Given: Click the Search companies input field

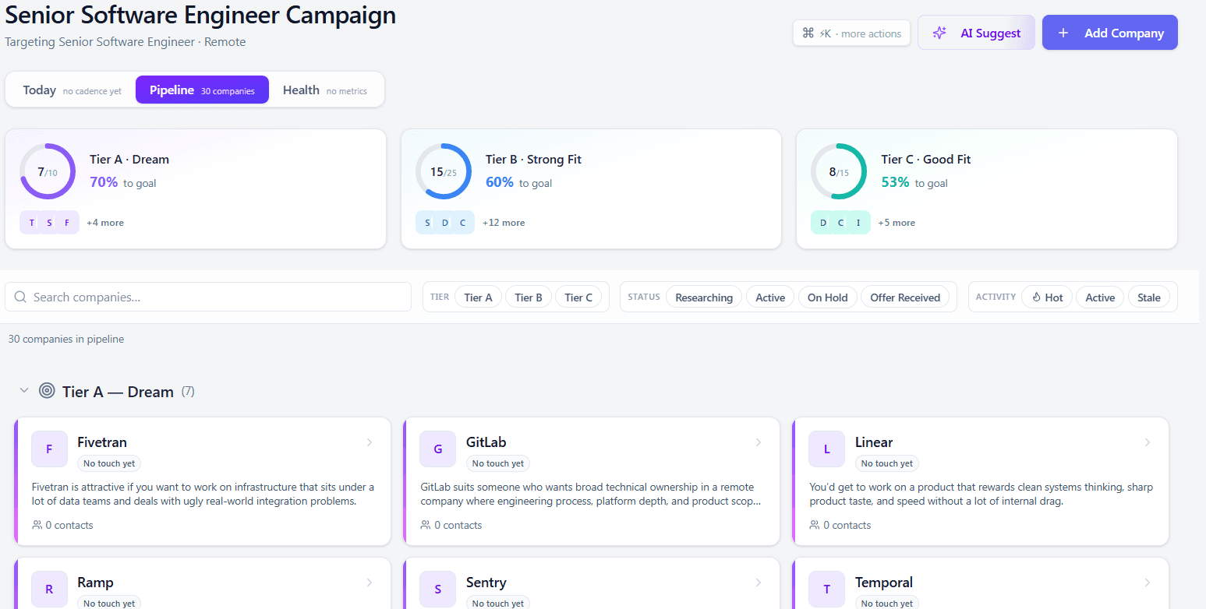Looking at the screenshot, I should [x=208, y=297].
